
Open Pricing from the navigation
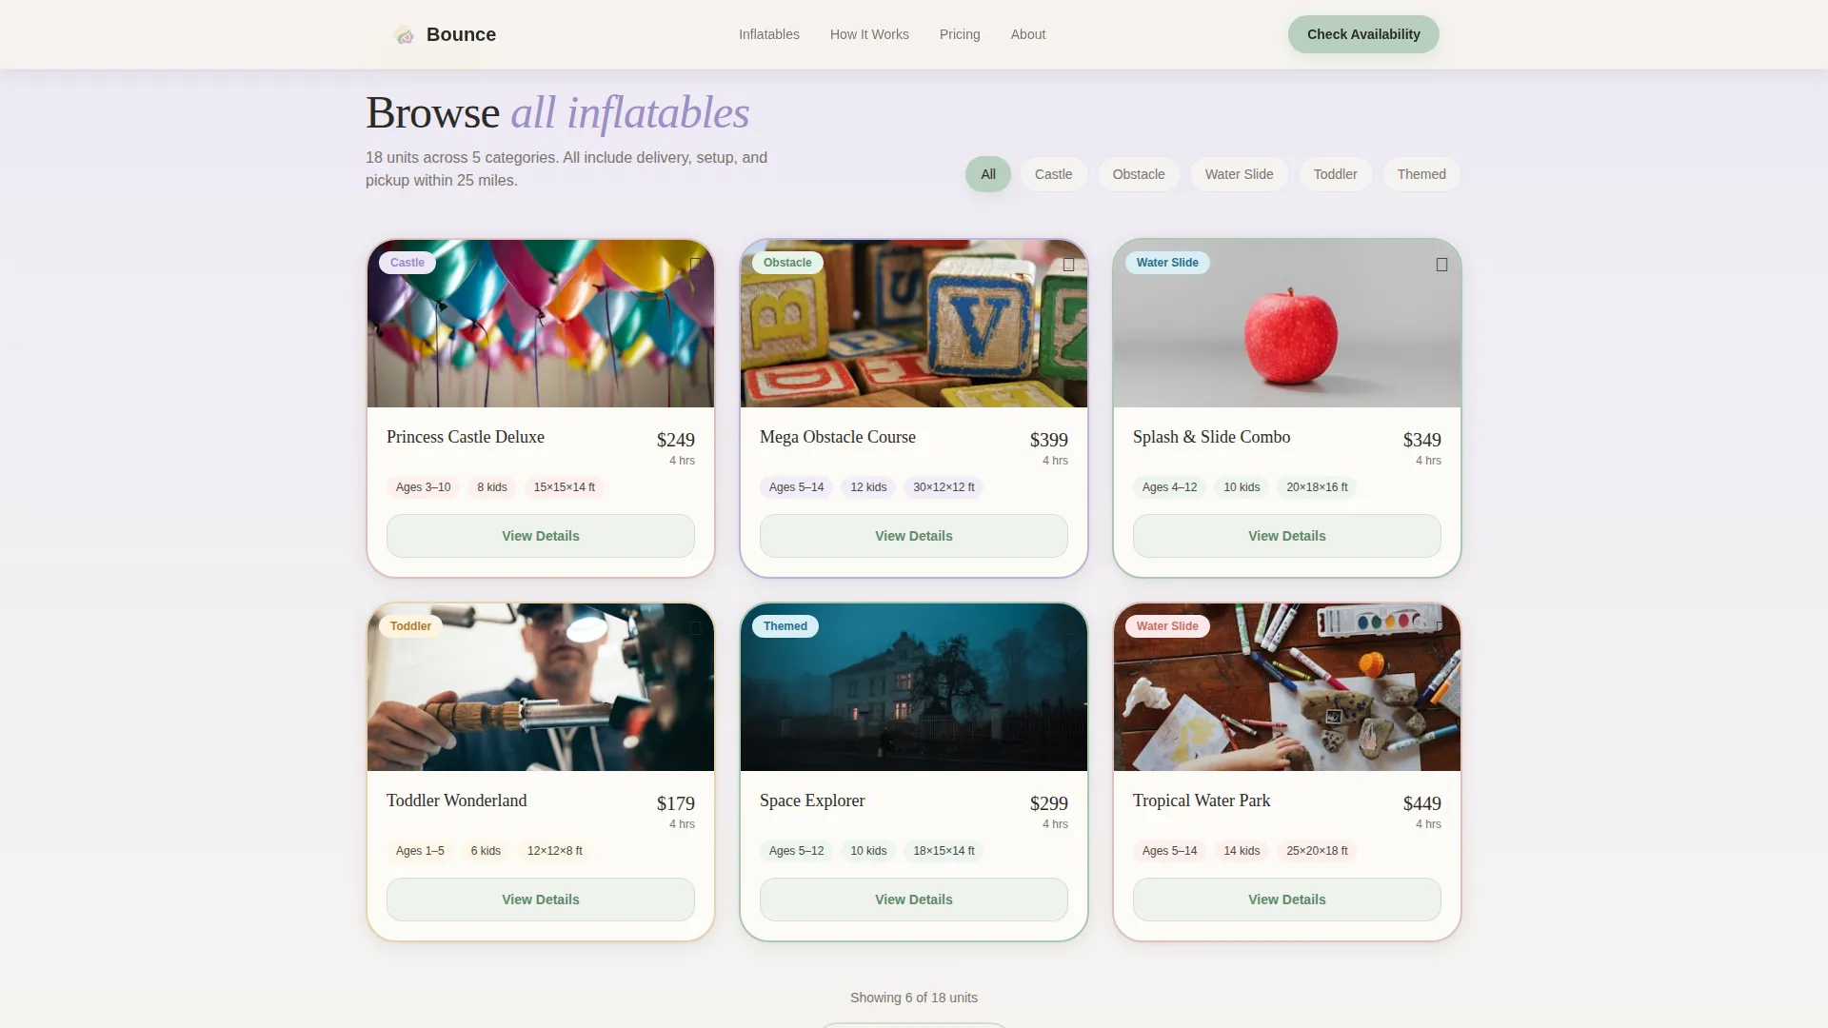[x=960, y=34]
